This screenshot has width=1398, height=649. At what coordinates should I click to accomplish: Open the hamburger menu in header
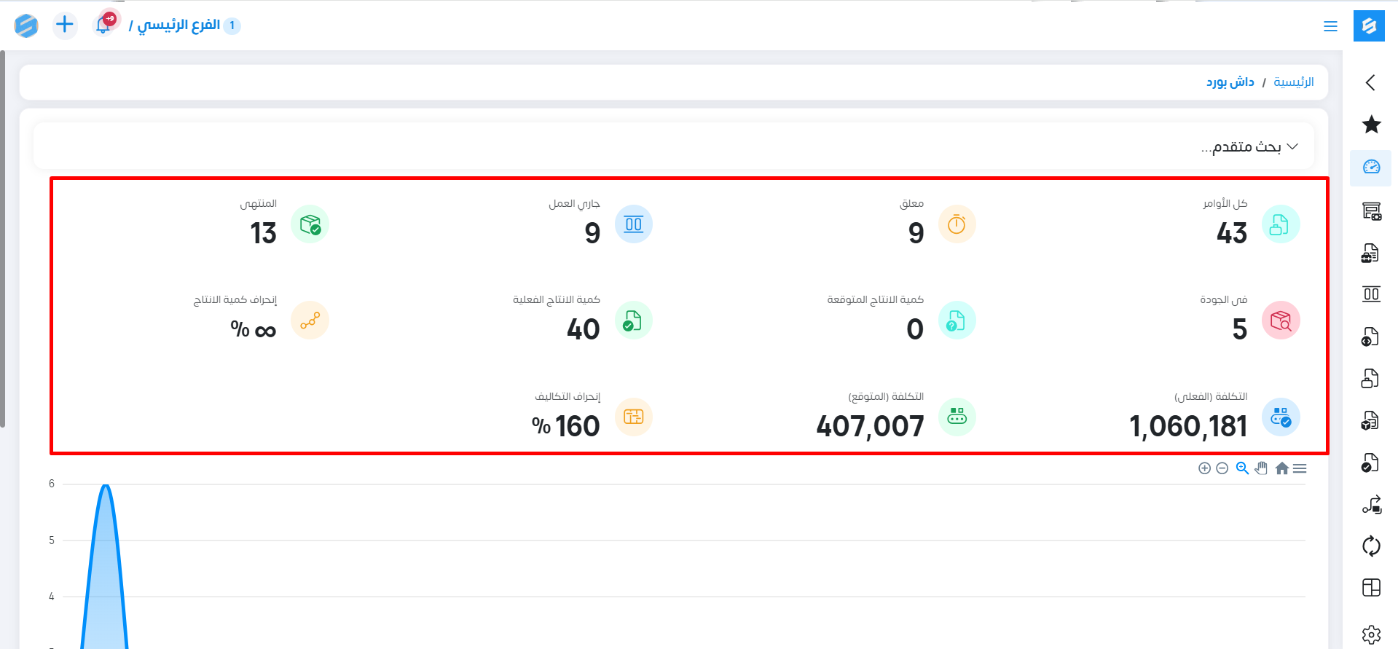pyautogui.click(x=1330, y=26)
